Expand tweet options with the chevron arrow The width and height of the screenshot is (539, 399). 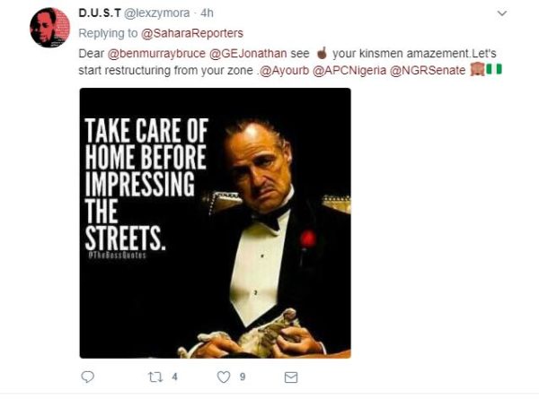502,13
